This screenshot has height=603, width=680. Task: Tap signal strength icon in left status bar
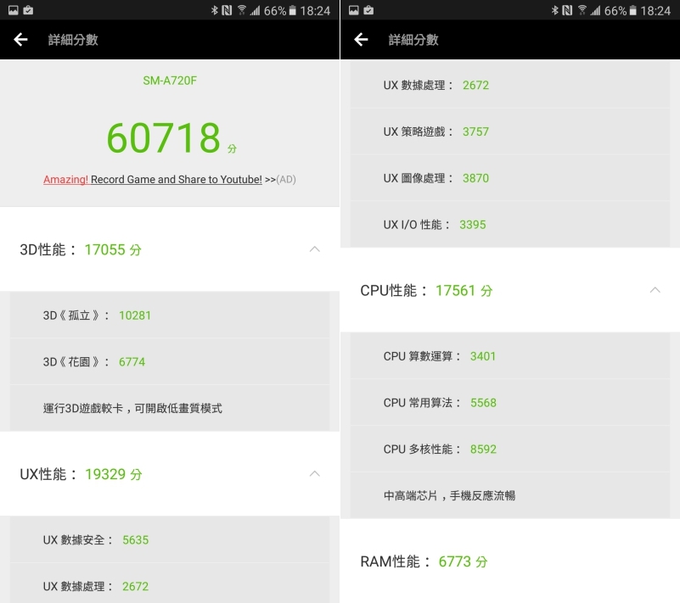255,10
